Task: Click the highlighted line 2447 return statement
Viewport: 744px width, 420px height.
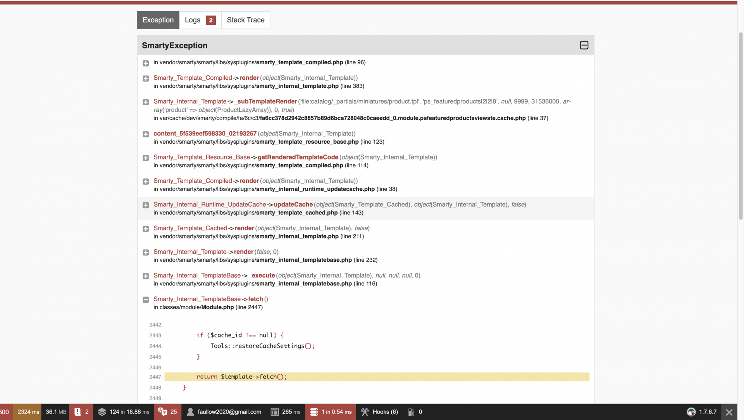Action: [377, 377]
